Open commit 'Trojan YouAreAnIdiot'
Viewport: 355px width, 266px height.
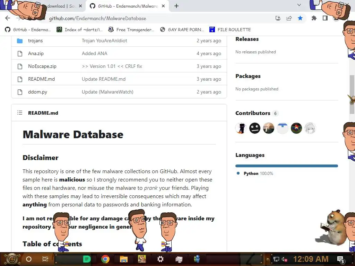pyautogui.click(x=104, y=41)
